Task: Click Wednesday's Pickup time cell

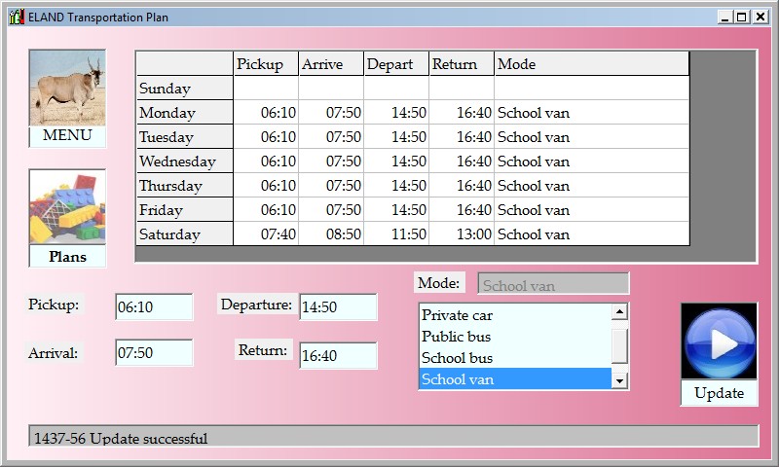Action: tap(266, 162)
